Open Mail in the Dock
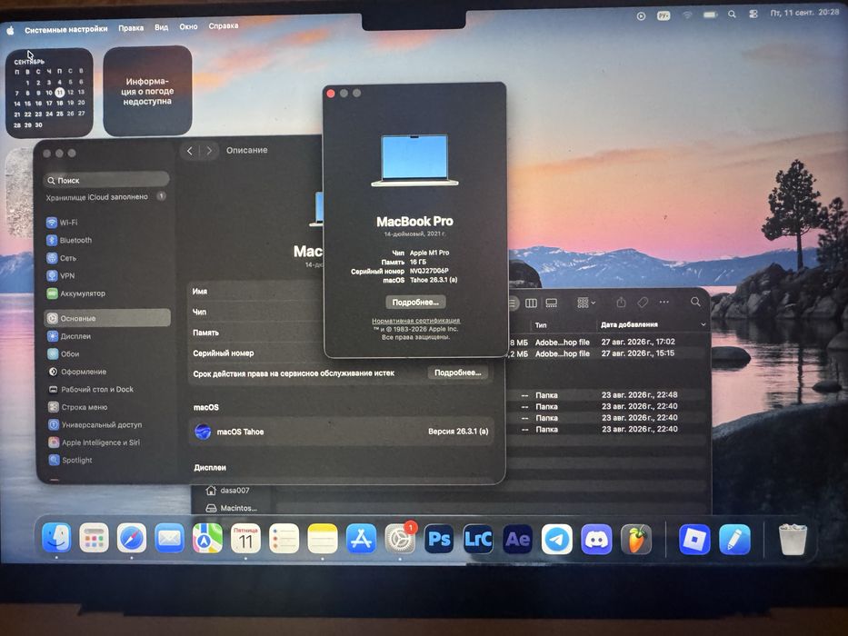 [x=169, y=538]
